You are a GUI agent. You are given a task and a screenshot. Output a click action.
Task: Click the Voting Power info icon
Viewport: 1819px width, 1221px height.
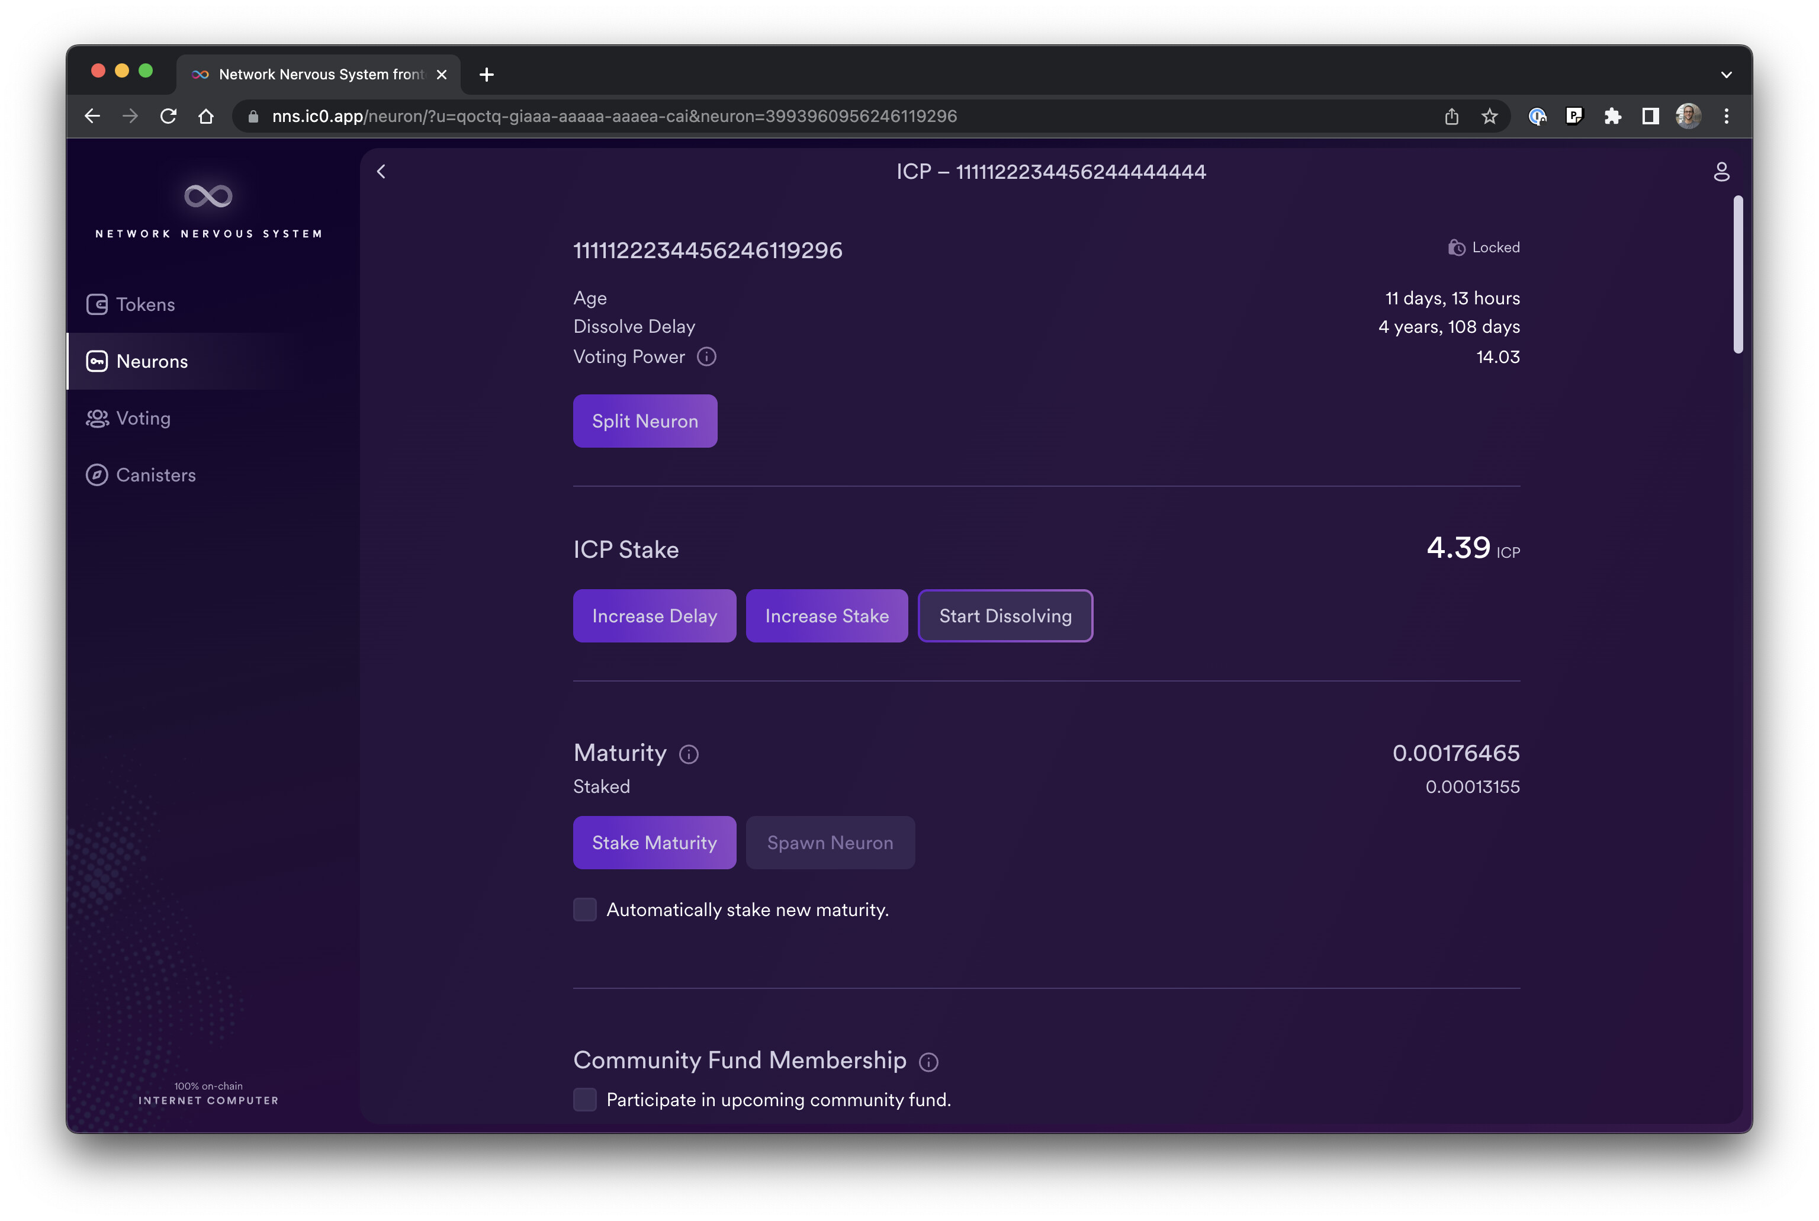706,356
